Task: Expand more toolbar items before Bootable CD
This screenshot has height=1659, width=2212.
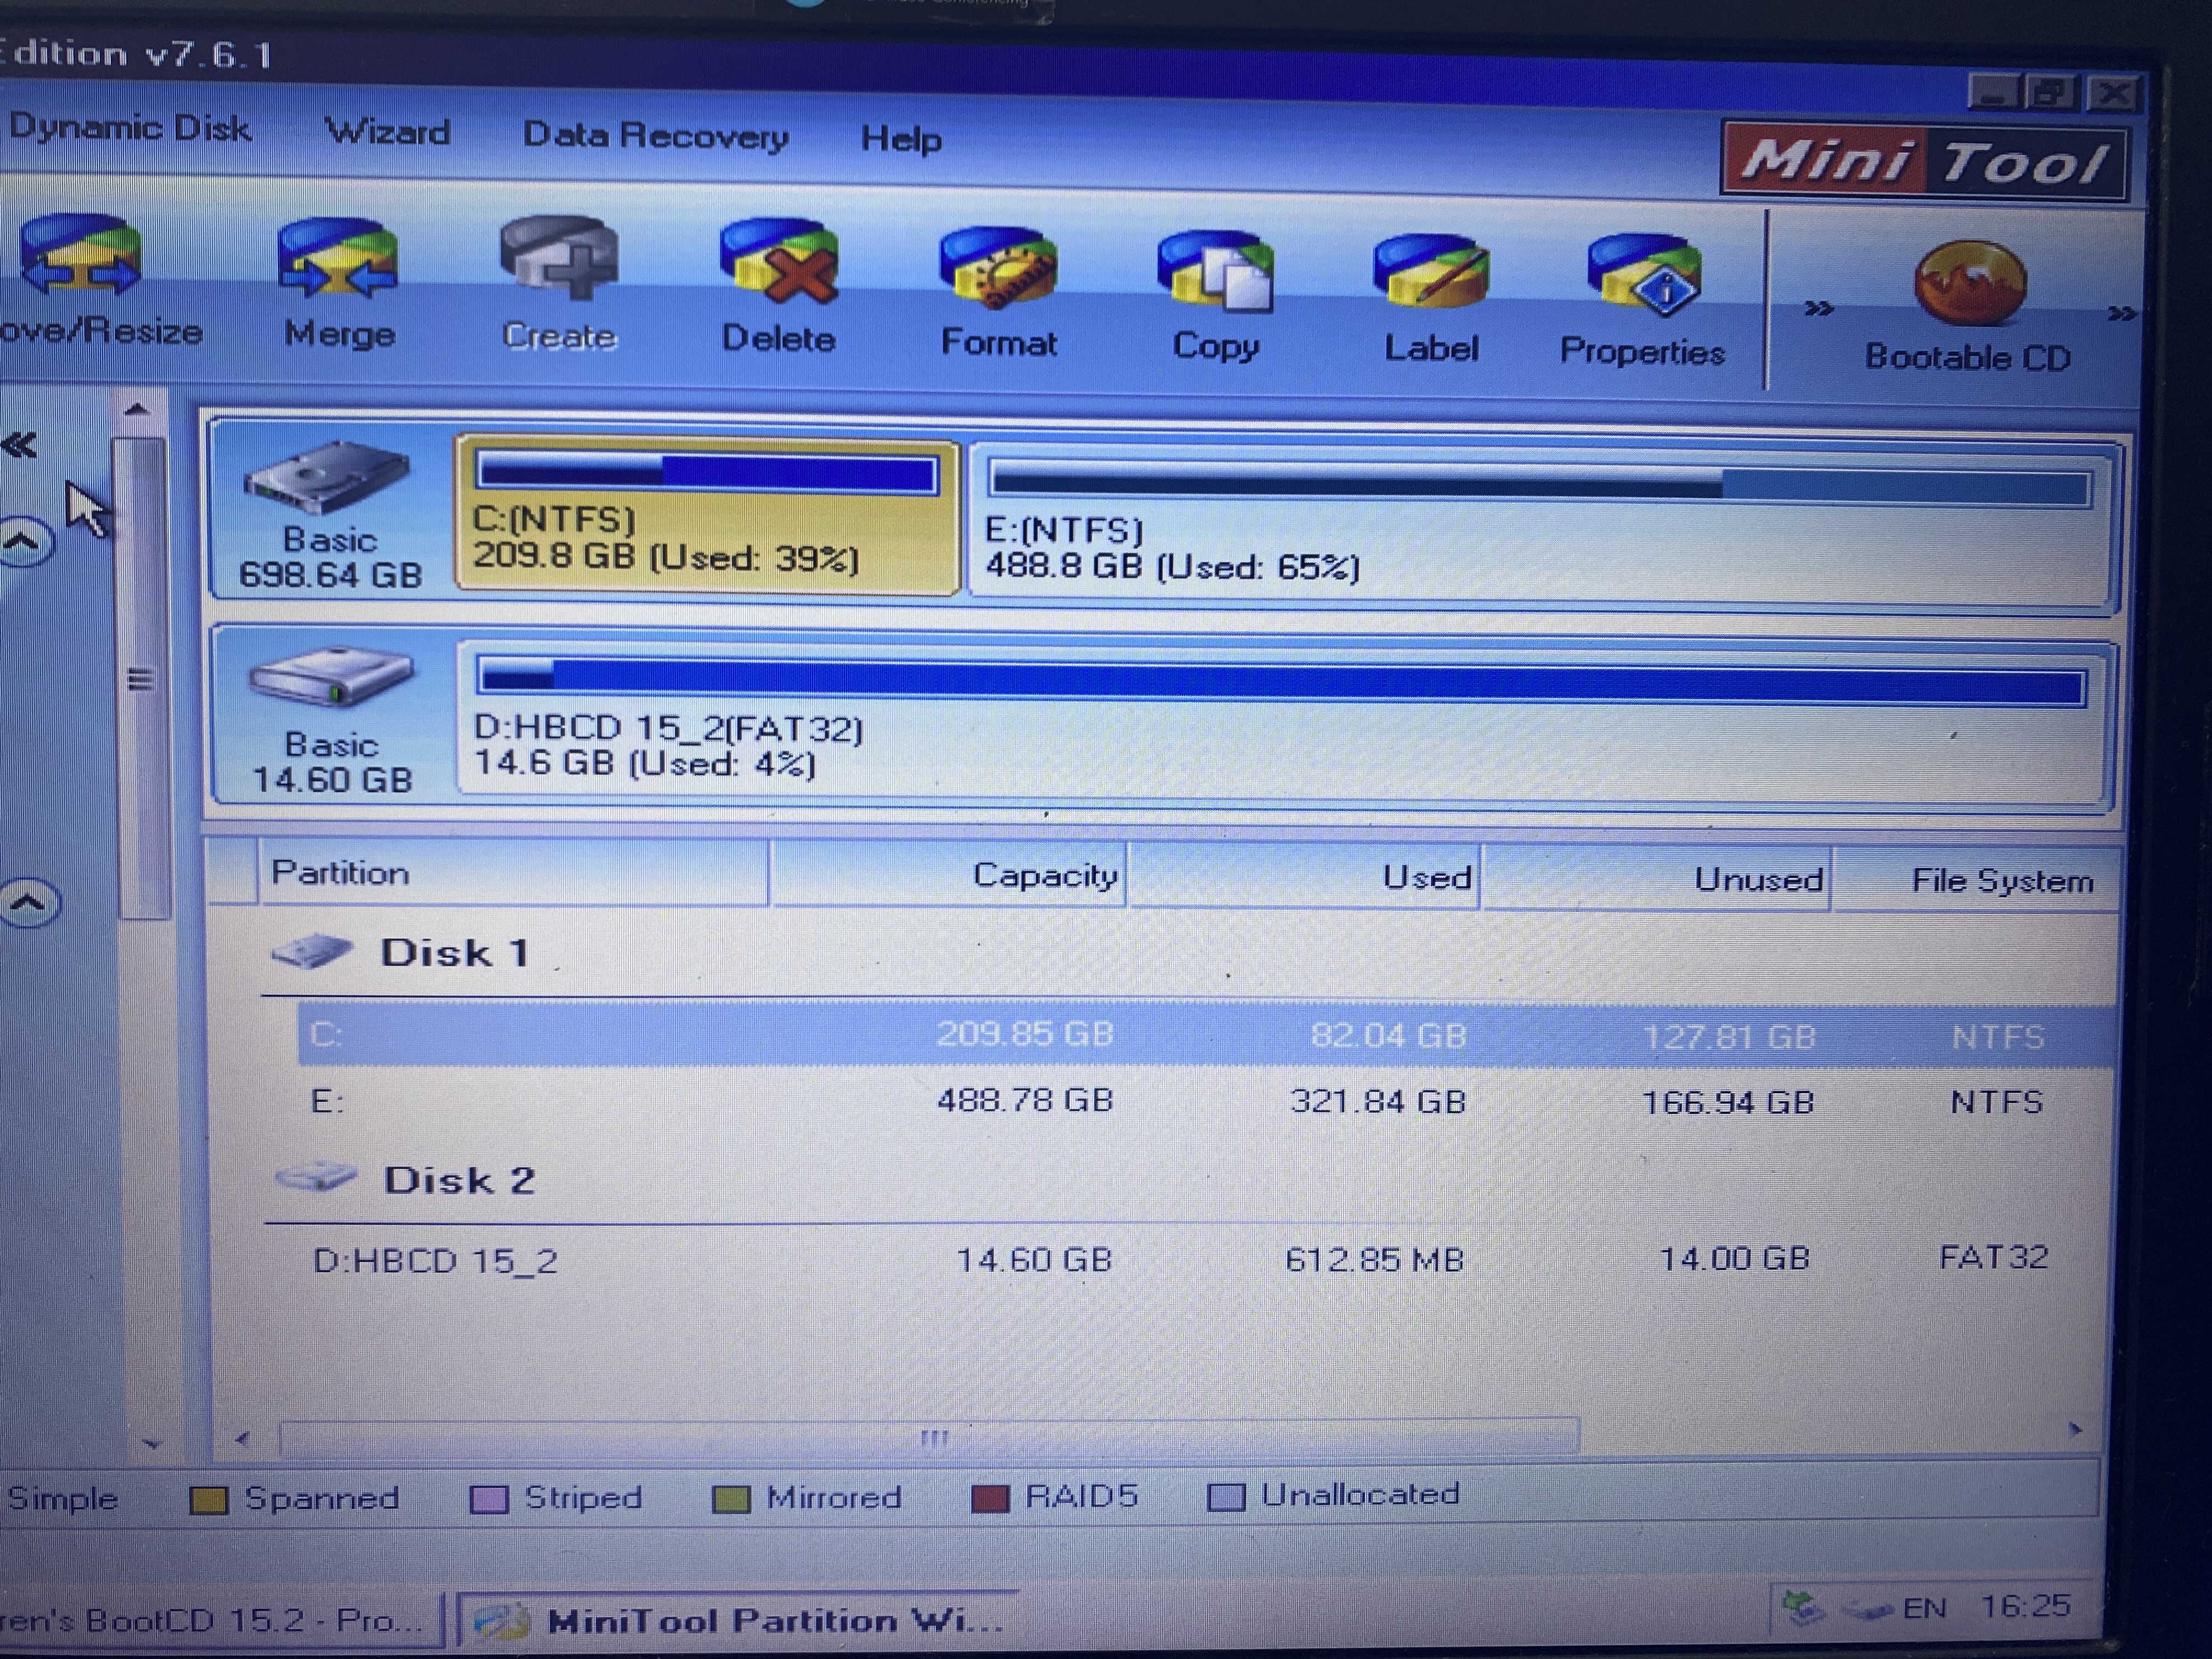Action: click(x=1818, y=308)
